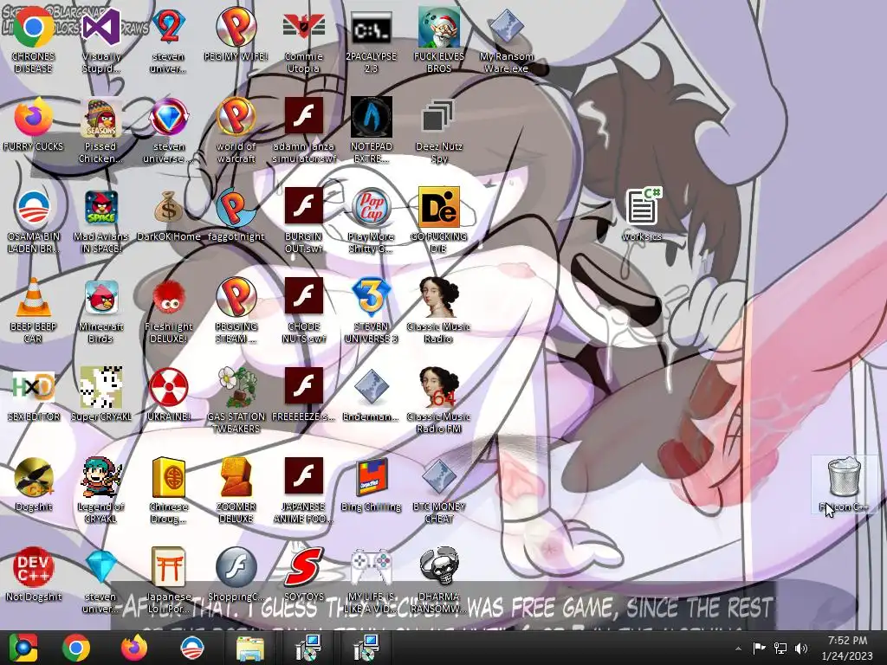Click the volume speaker tray icon
Image resolution: width=887 pixels, height=665 pixels.
801,648
